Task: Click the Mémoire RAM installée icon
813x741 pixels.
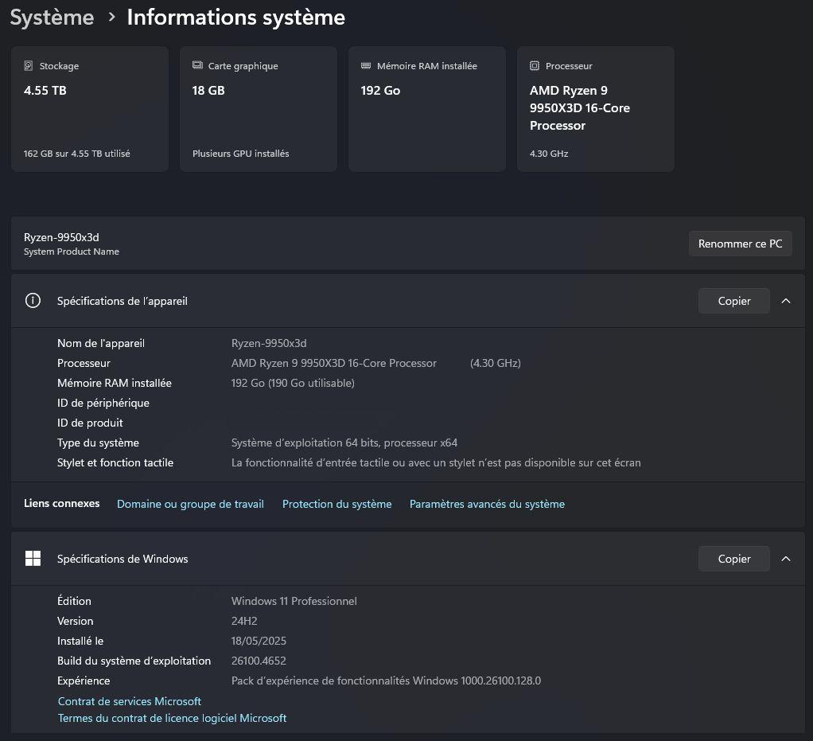Action: 366,66
